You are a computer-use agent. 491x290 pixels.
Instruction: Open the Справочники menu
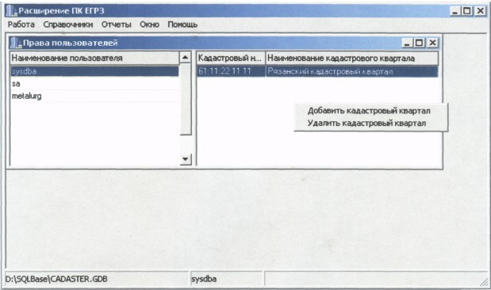coord(68,25)
